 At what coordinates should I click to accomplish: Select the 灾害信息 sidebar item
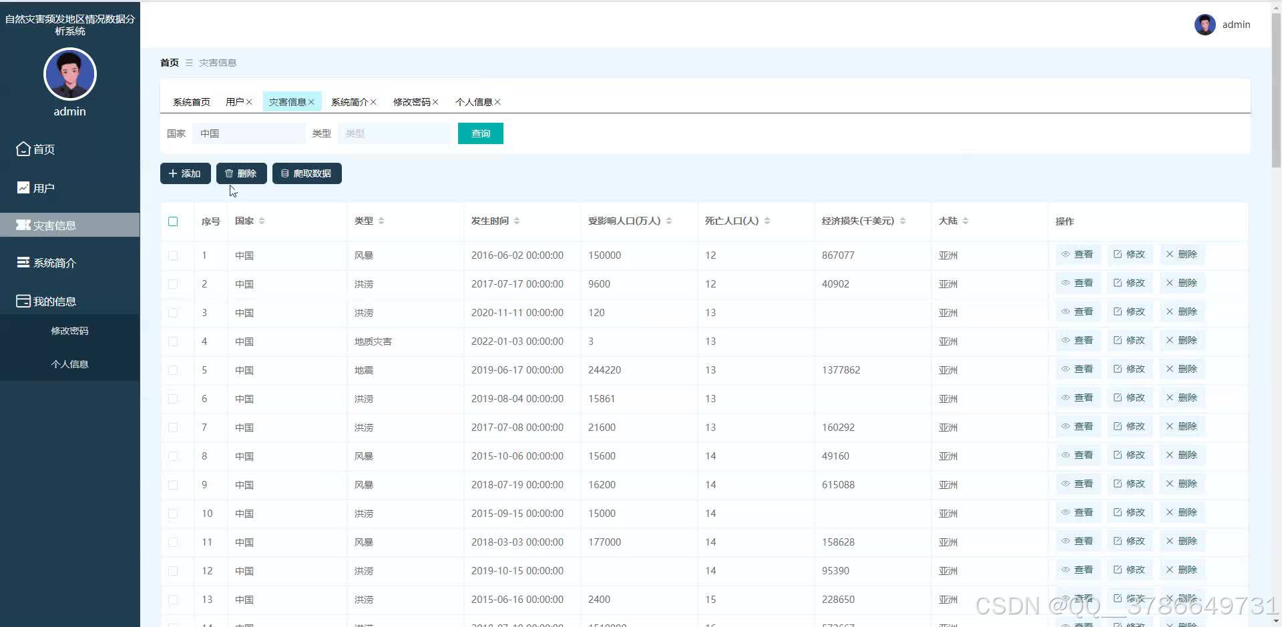[x=69, y=225]
